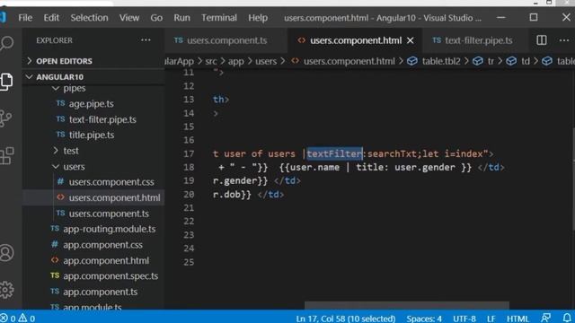Open the Run menu
Image resolution: width=575 pixels, height=323 pixels.
pyautogui.click(x=181, y=18)
